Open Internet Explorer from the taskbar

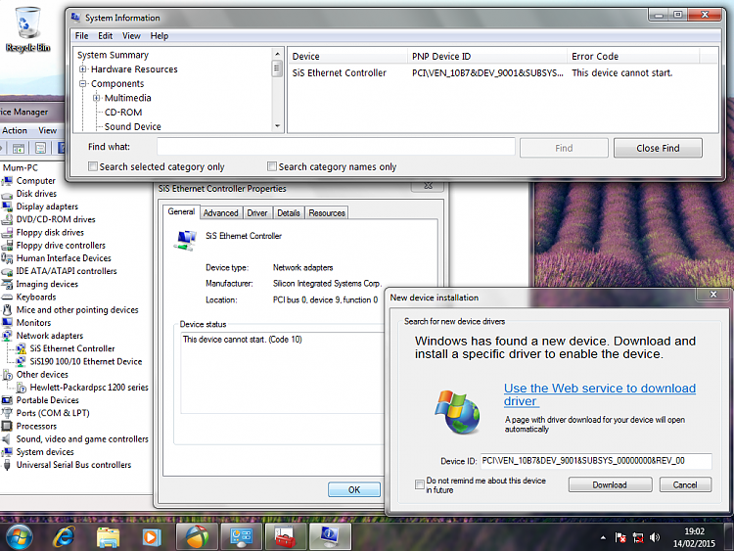pyautogui.click(x=64, y=536)
